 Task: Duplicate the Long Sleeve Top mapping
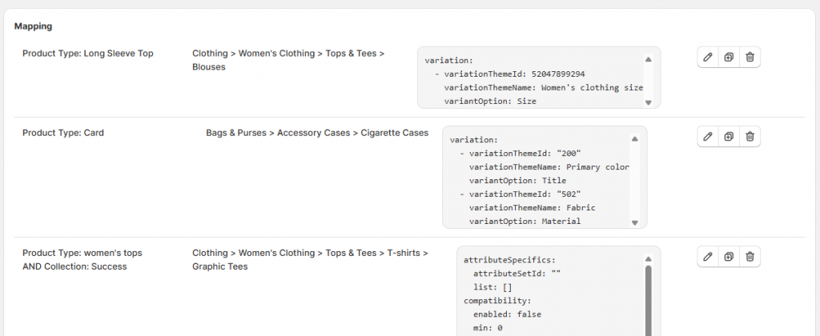coord(729,58)
